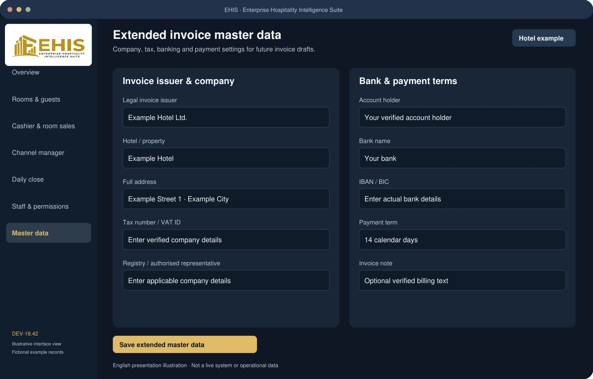Click the 'Invoice issuer & company' heading
593x379 pixels.
[179, 81]
